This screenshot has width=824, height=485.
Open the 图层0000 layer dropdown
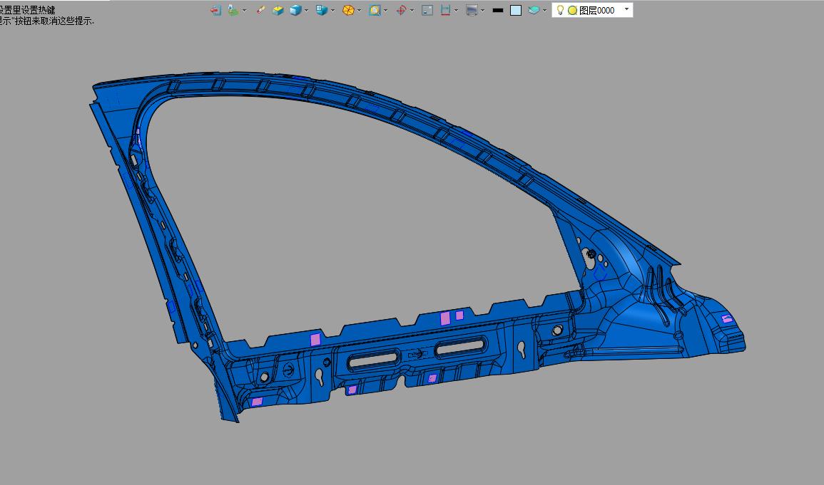pyautogui.click(x=626, y=9)
